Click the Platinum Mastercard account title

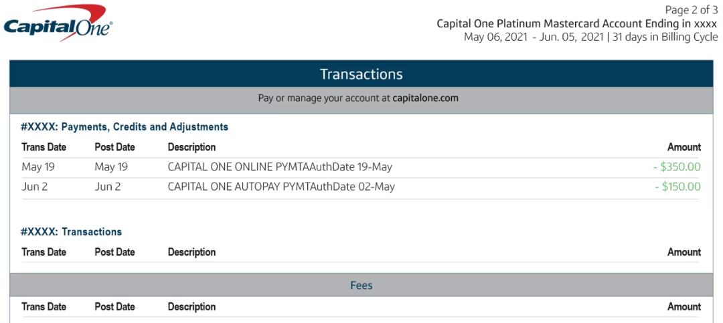click(x=577, y=23)
